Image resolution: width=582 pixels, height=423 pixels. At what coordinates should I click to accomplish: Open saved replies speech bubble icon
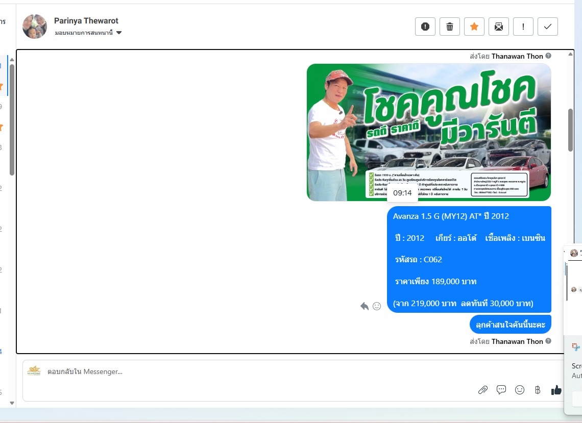(501, 390)
